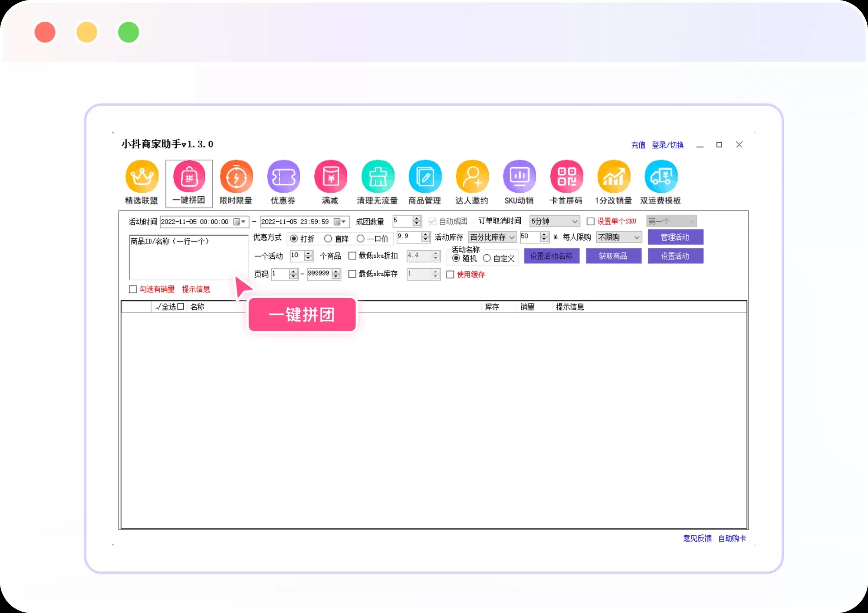Adjust the 50 percent stock spinner
Screen dimensions: 868x613
pos(544,237)
